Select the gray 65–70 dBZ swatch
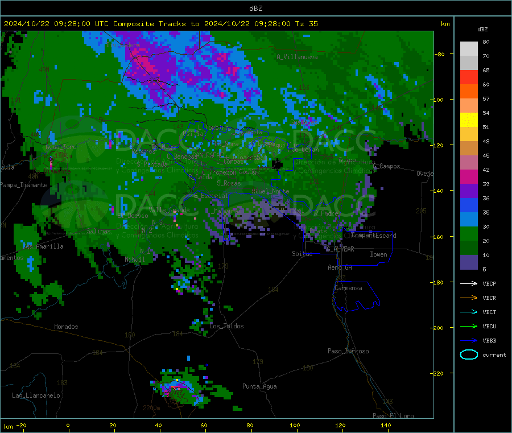512x433 pixels. pyautogui.click(x=469, y=63)
